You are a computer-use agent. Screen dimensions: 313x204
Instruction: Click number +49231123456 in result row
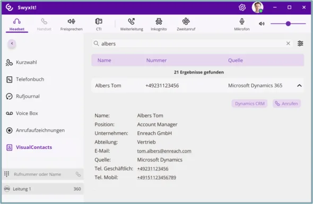point(162,85)
